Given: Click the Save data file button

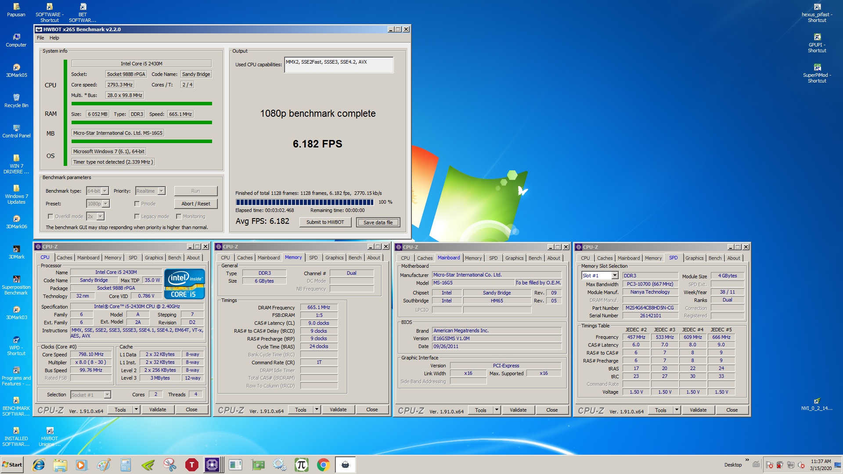Looking at the screenshot, I should [x=378, y=223].
